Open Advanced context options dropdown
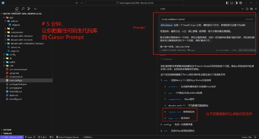259x139 pixels. tap(250, 19)
